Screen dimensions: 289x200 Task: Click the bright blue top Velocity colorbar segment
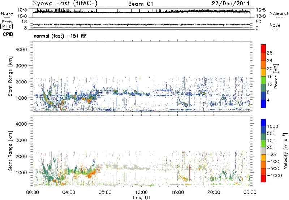point(263,123)
